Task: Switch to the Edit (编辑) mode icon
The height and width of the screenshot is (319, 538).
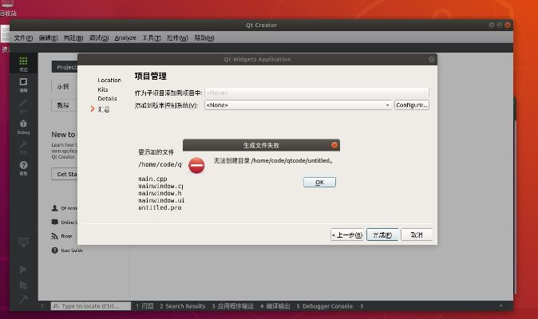Action: point(23,83)
